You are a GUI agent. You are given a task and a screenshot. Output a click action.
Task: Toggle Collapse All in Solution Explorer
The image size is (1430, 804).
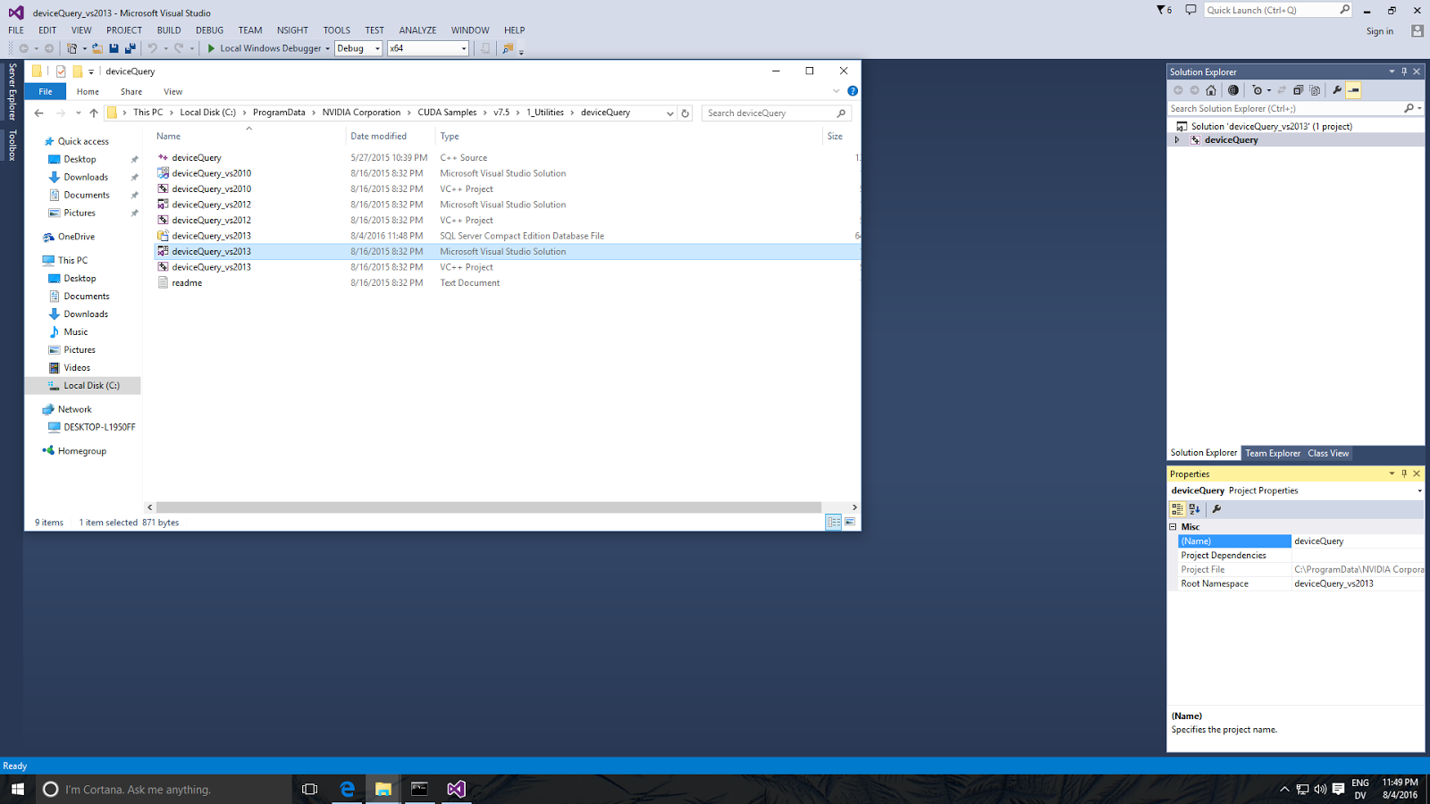point(1298,89)
